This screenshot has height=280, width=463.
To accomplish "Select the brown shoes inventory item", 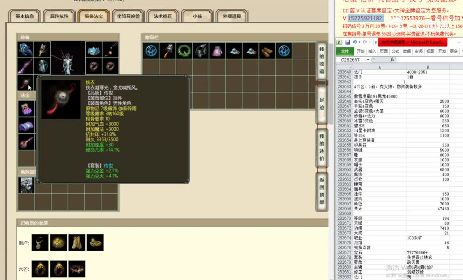I will click(267, 51).
